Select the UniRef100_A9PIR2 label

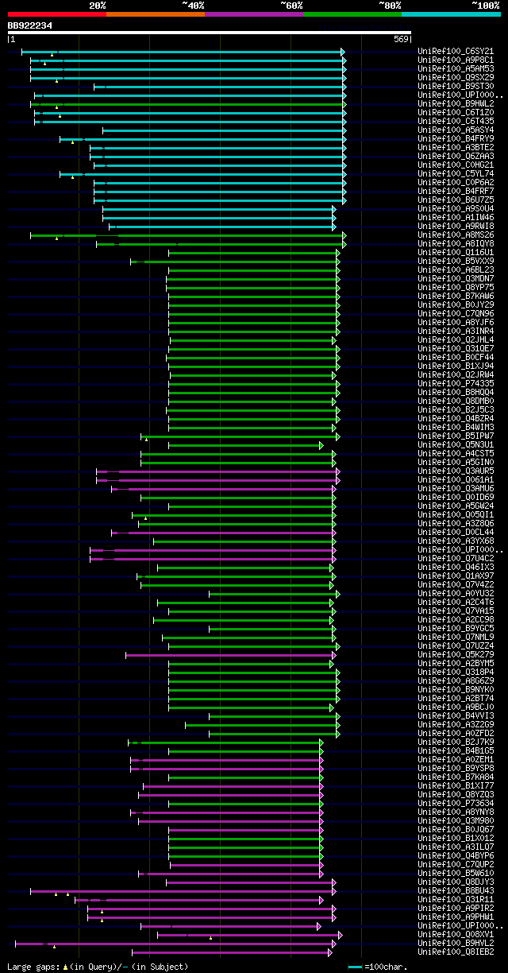(x=456, y=909)
